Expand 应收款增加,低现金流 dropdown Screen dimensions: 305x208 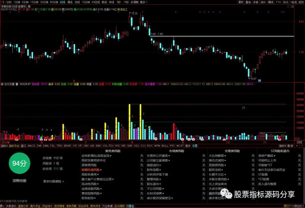[x=97, y=156]
